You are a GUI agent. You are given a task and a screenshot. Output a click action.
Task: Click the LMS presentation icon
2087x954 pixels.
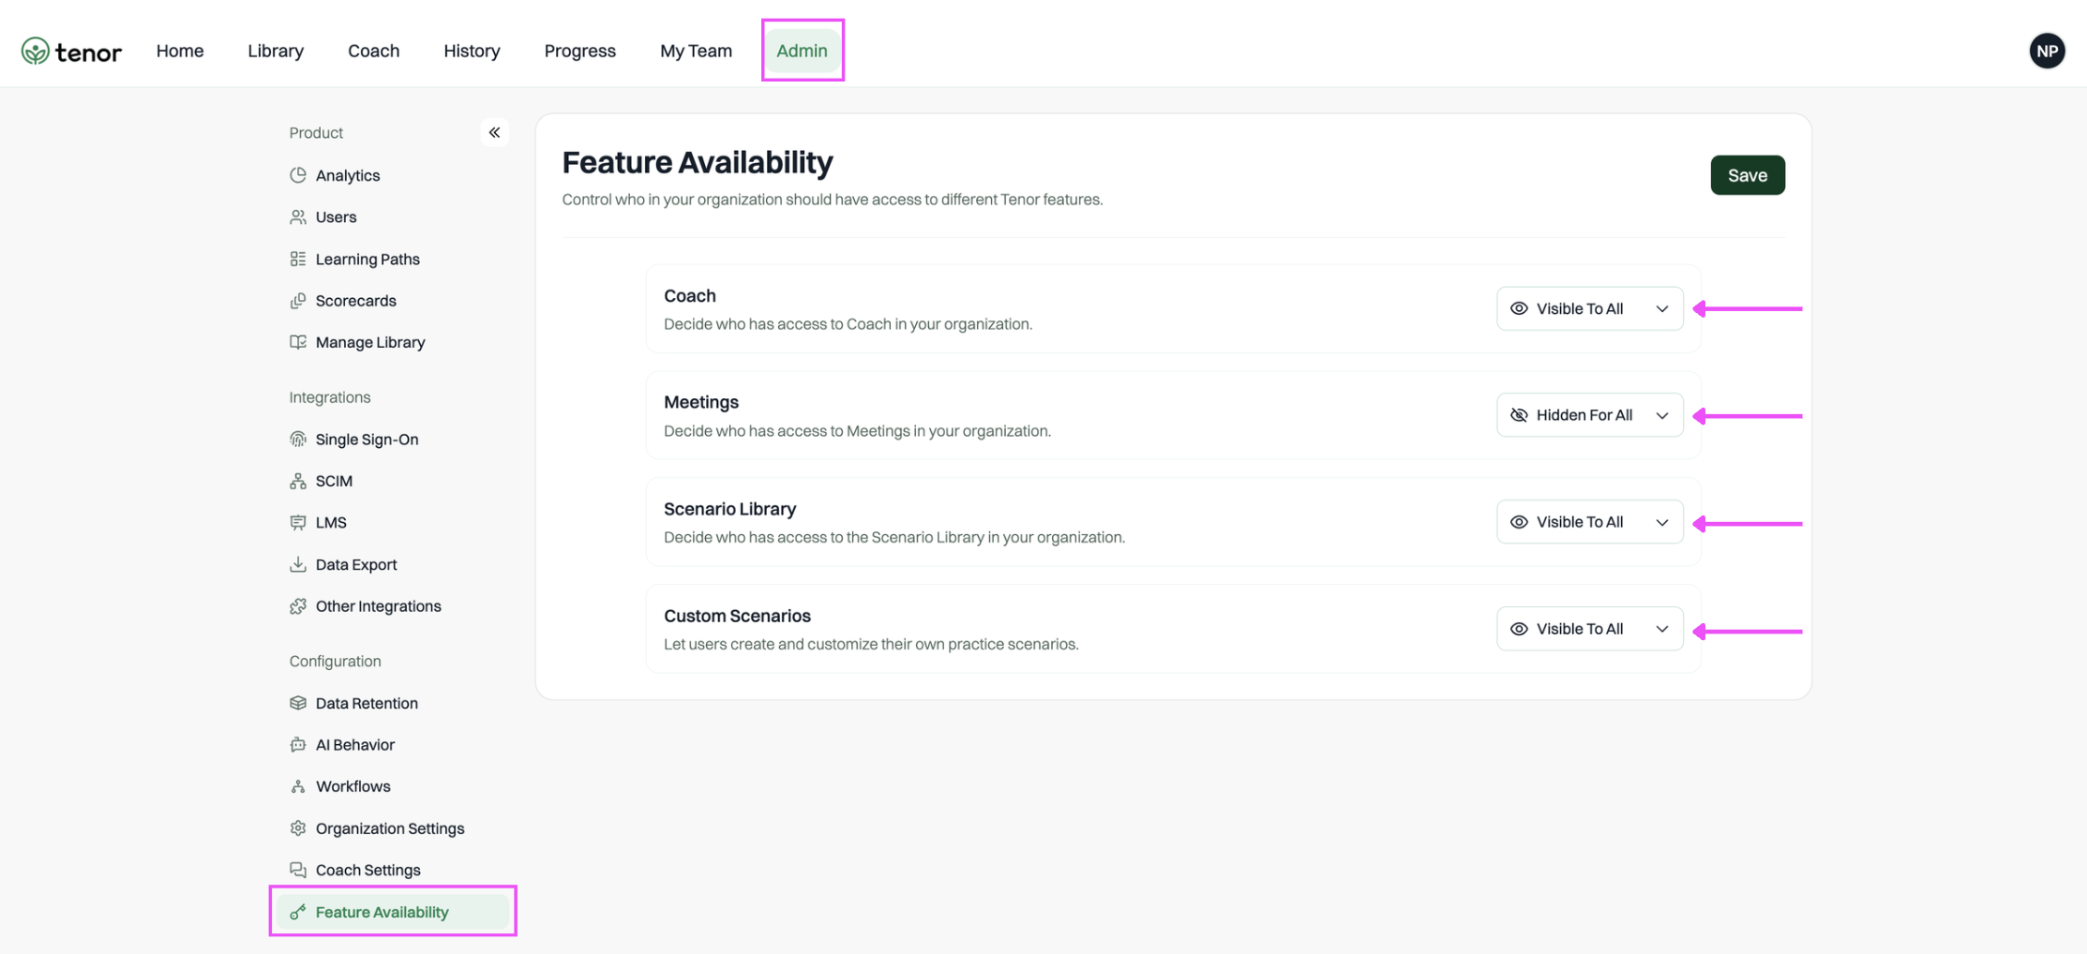298,523
